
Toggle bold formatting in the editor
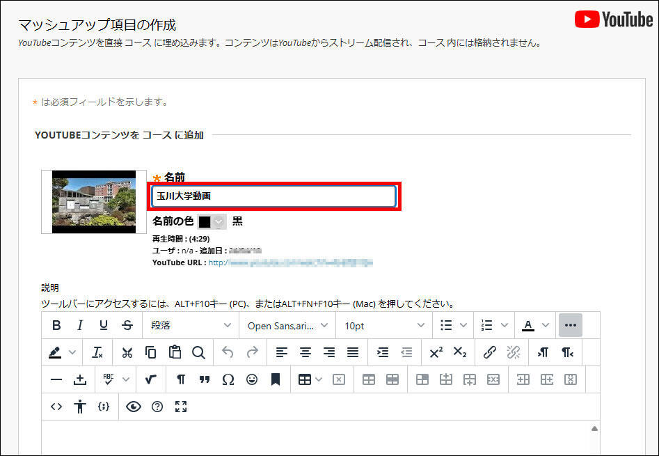[x=56, y=325]
